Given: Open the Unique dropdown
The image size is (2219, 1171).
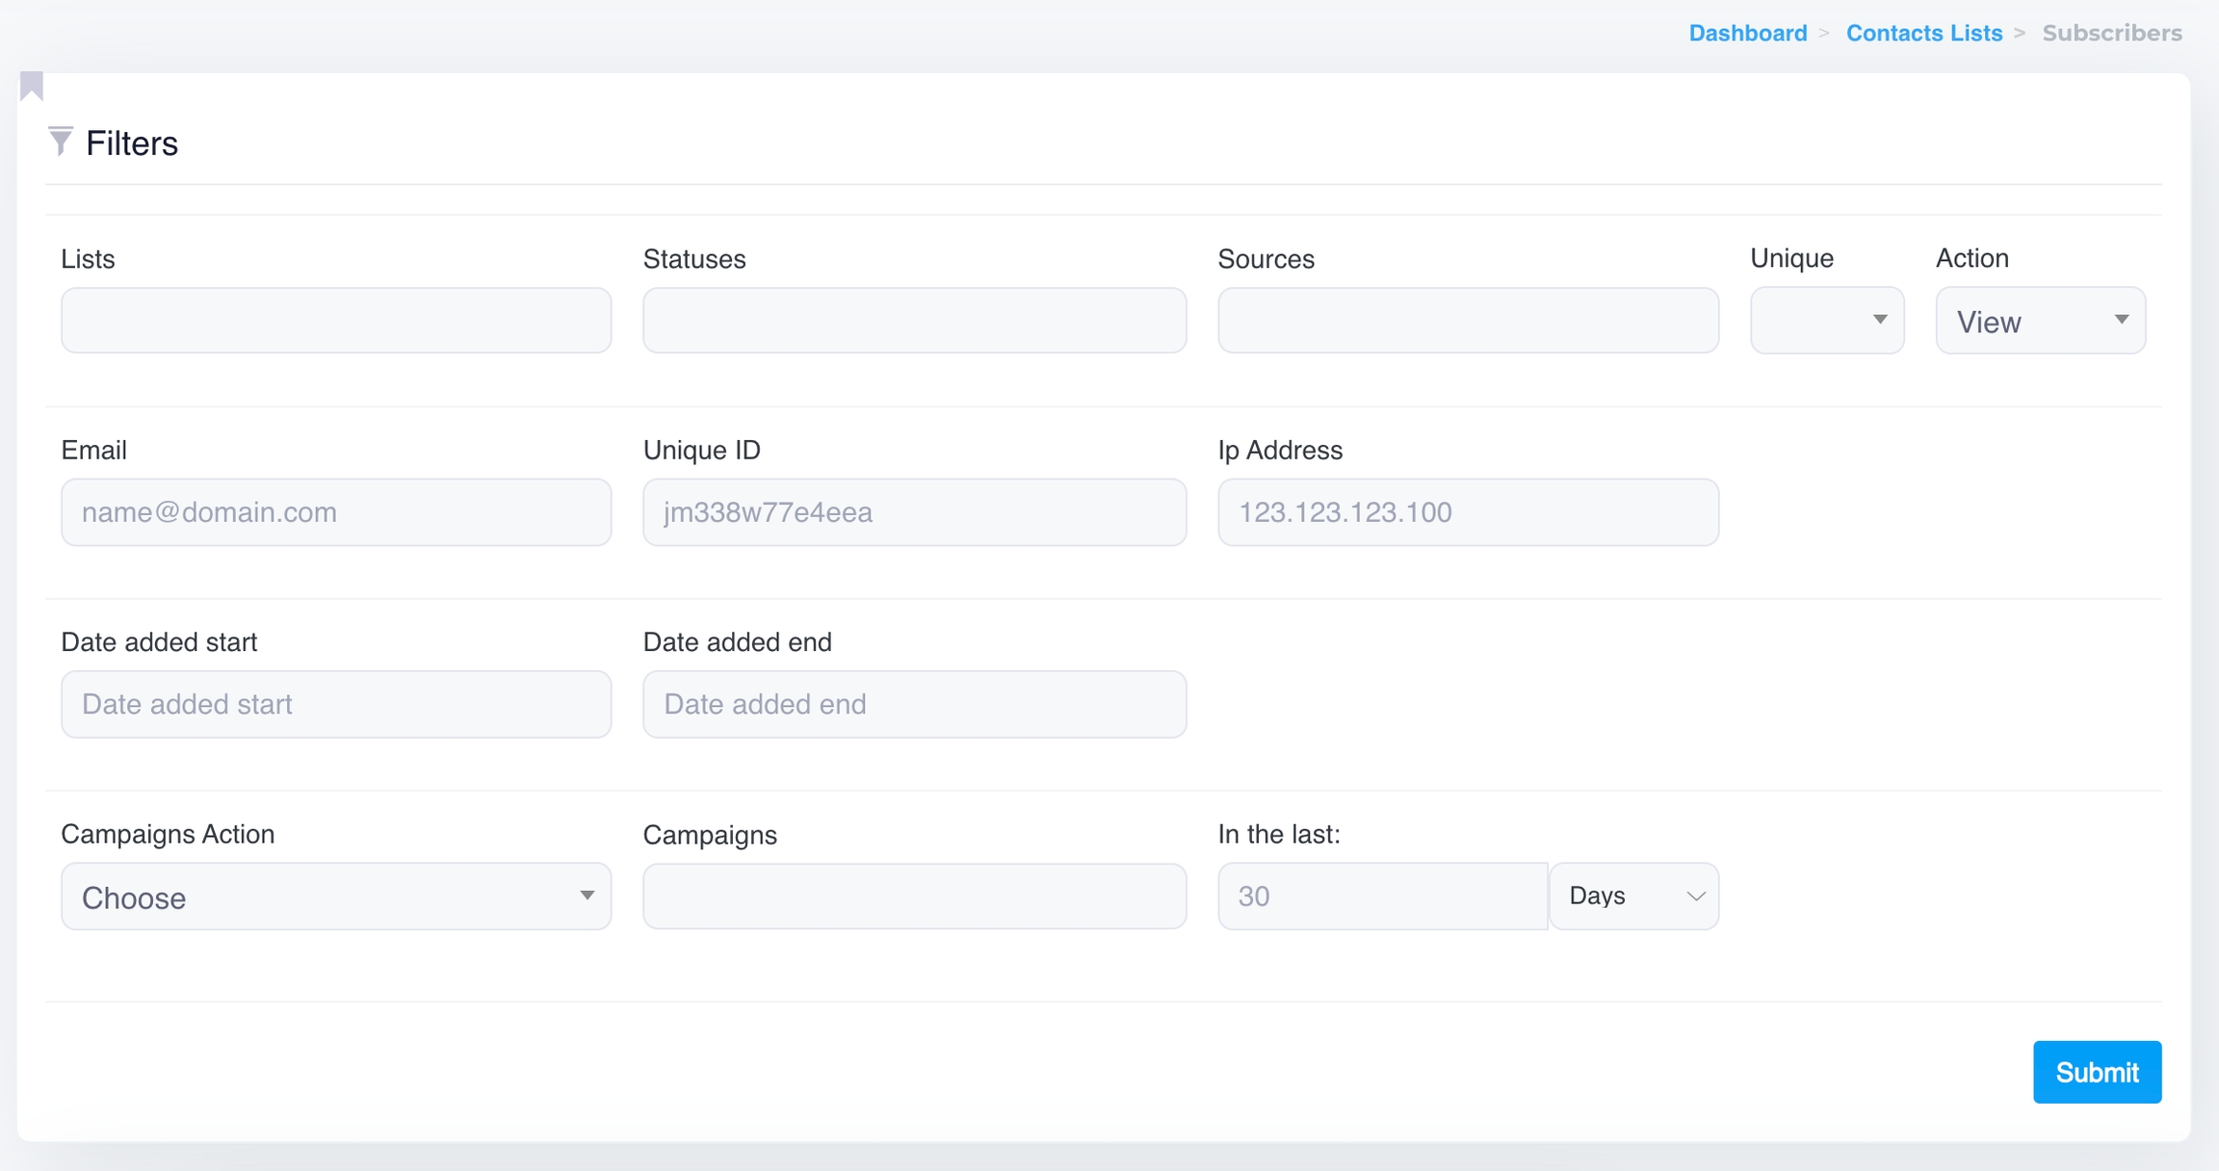Looking at the screenshot, I should [x=1826, y=320].
